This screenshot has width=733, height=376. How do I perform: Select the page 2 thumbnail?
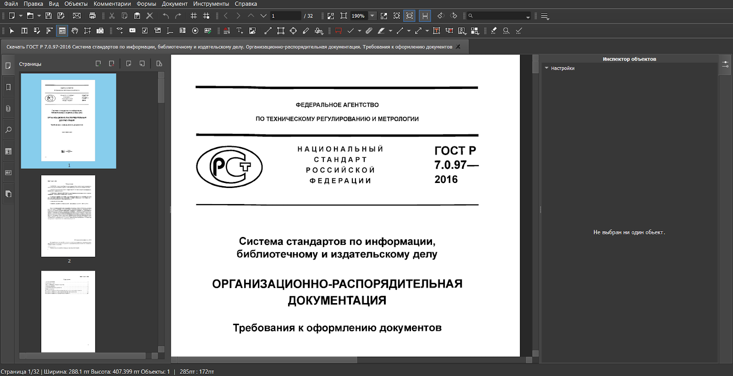click(x=68, y=216)
